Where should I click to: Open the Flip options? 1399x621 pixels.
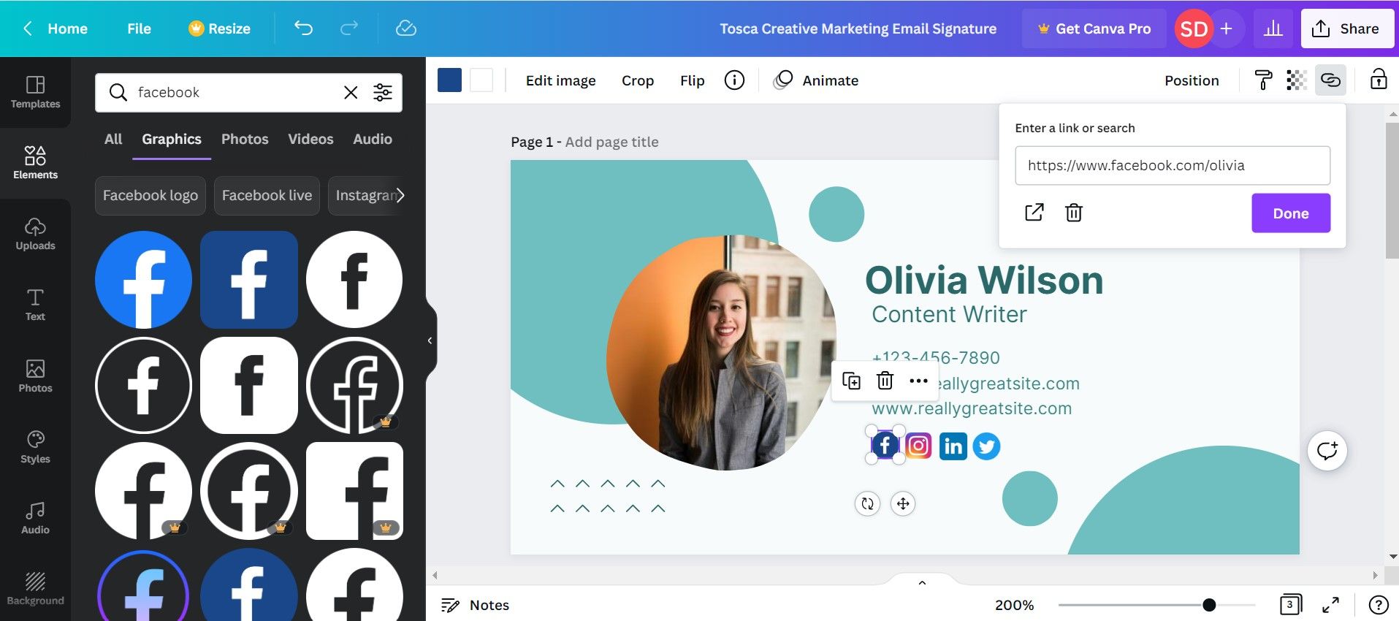pos(692,80)
